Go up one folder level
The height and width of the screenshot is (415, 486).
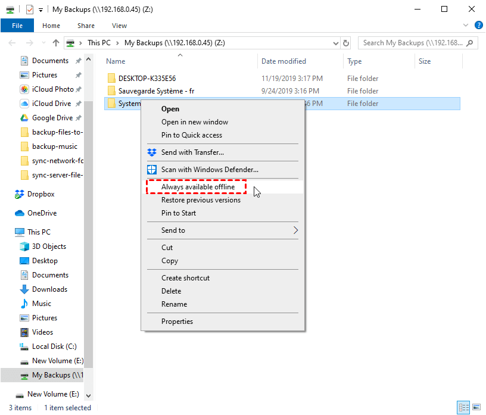click(56, 43)
